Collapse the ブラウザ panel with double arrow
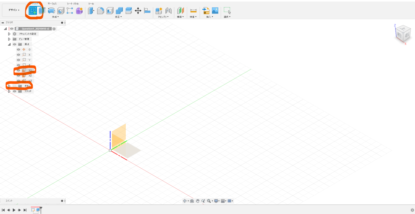The height and width of the screenshot is (214, 415). [x=3, y=23]
